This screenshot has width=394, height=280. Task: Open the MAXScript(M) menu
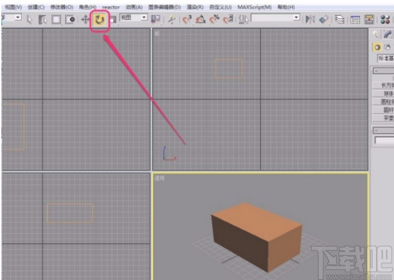(254, 7)
